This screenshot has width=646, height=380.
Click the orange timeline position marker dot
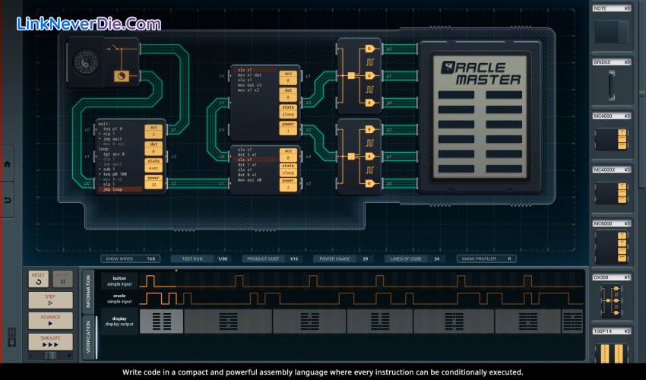click(x=176, y=271)
